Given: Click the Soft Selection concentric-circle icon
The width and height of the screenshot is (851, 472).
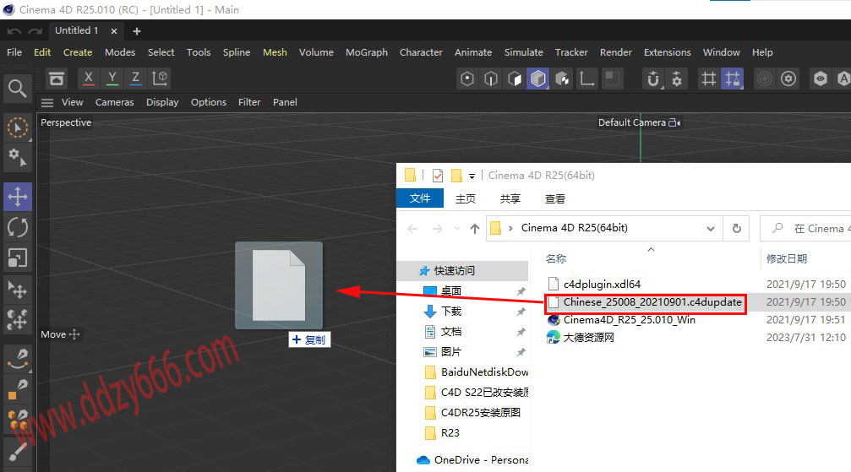Looking at the screenshot, I should pyautogui.click(x=765, y=79).
